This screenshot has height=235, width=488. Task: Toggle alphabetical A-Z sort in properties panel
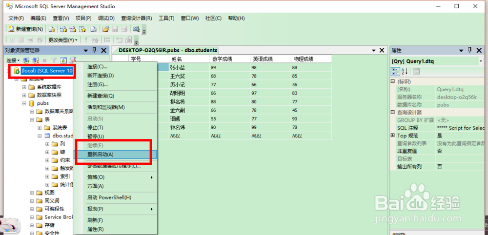click(x=404, y=72)
